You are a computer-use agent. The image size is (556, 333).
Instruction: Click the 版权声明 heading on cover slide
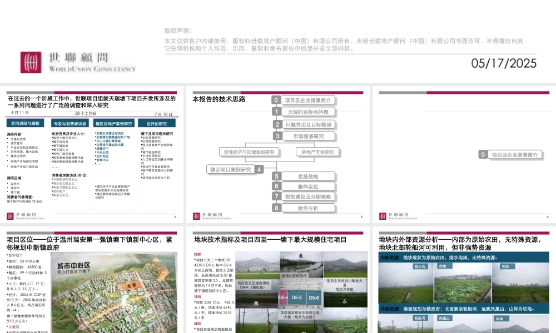tap(178, 31)
